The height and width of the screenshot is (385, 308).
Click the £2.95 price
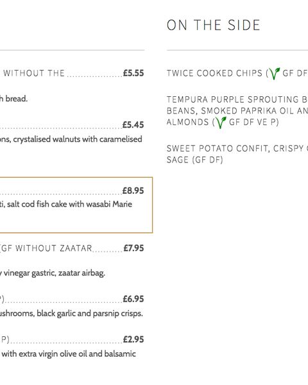133,339
